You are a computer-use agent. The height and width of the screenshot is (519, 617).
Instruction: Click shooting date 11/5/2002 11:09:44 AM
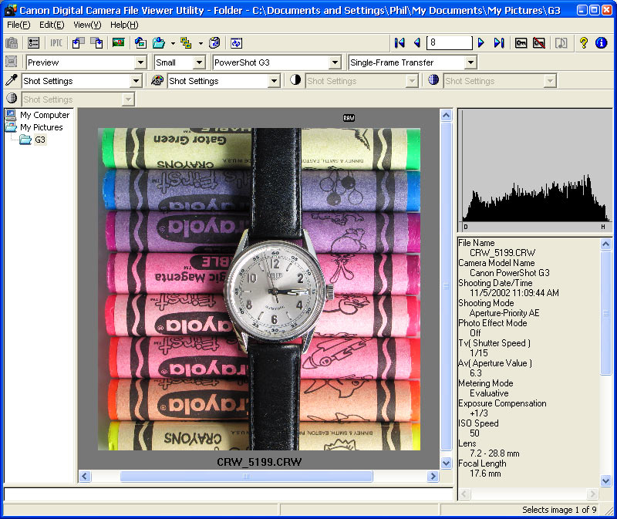tap(514, 293)
